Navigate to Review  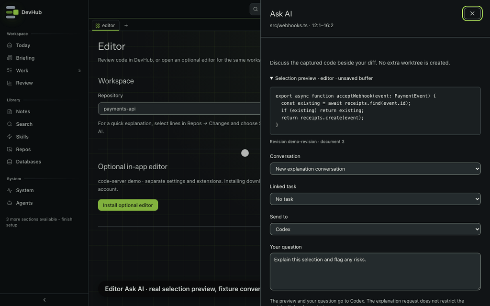click(x=24, y=83)
